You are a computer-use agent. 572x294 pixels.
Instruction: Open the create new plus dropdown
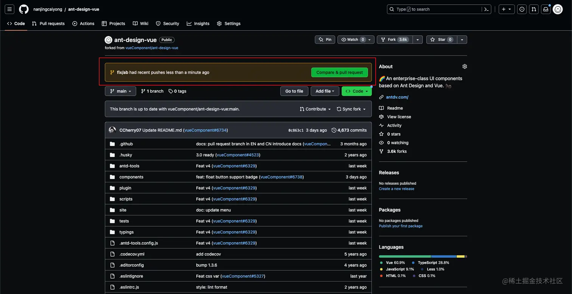click(507, 9)
